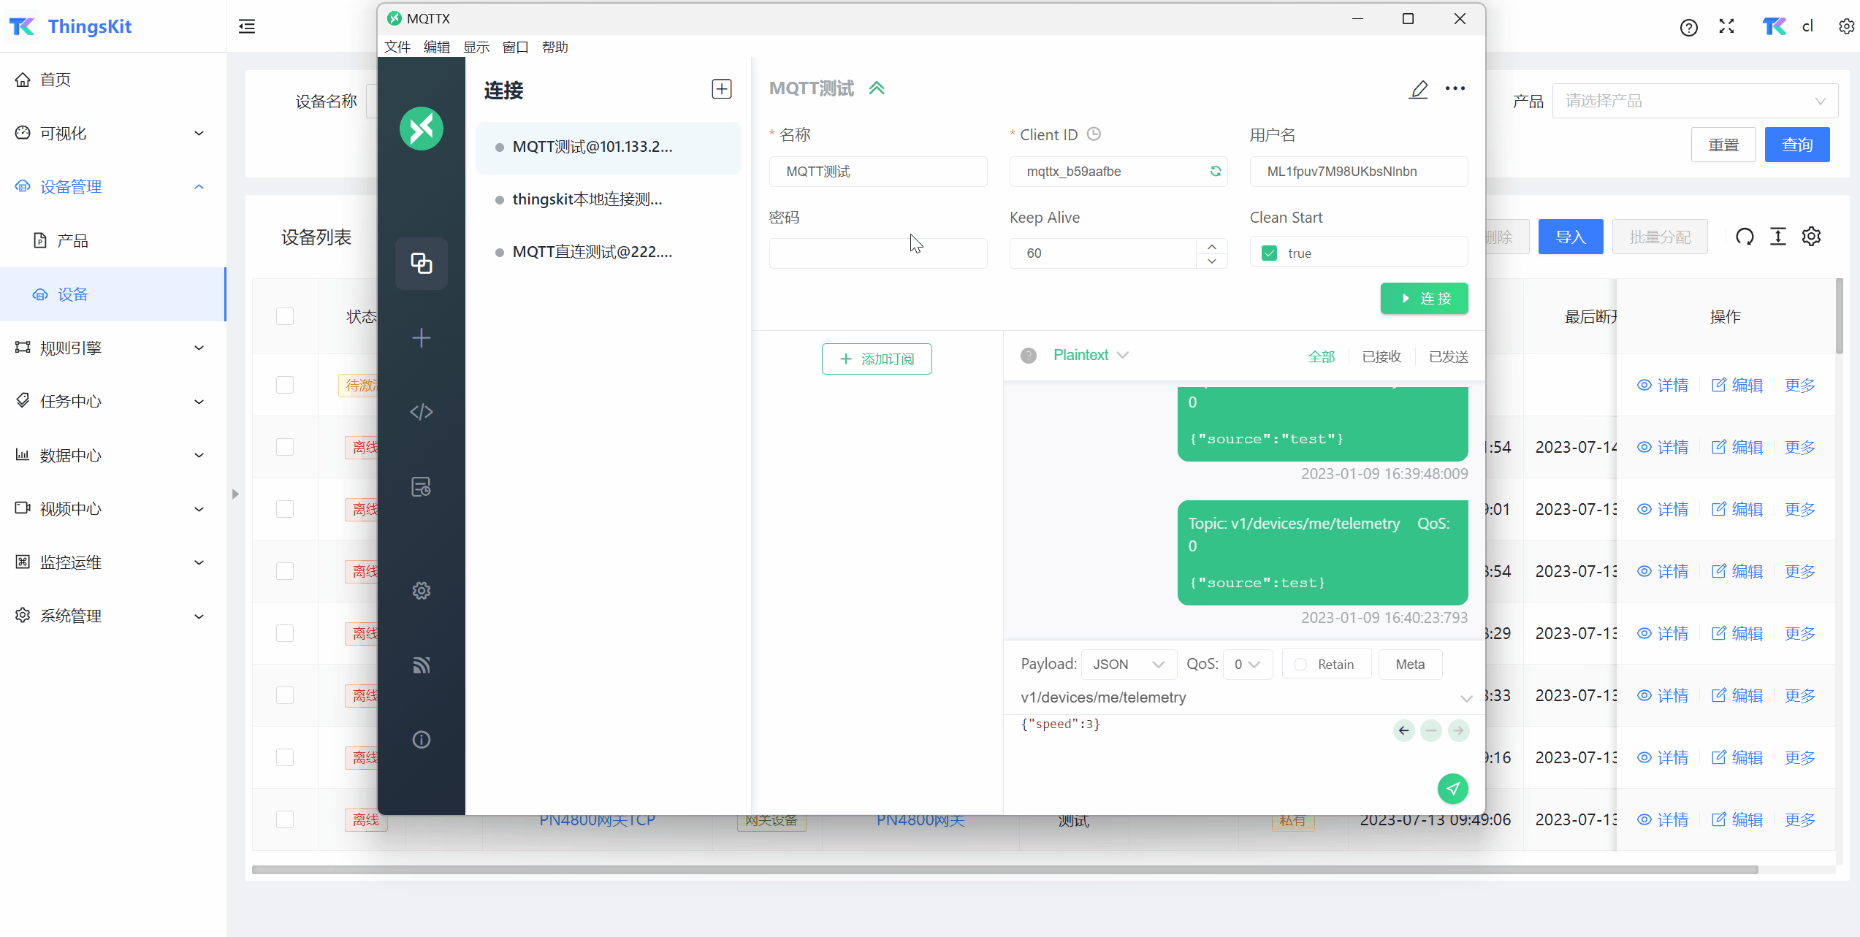
Task: Increase Keep Alive with up stepper arrow
Action: click(1212, 246)
